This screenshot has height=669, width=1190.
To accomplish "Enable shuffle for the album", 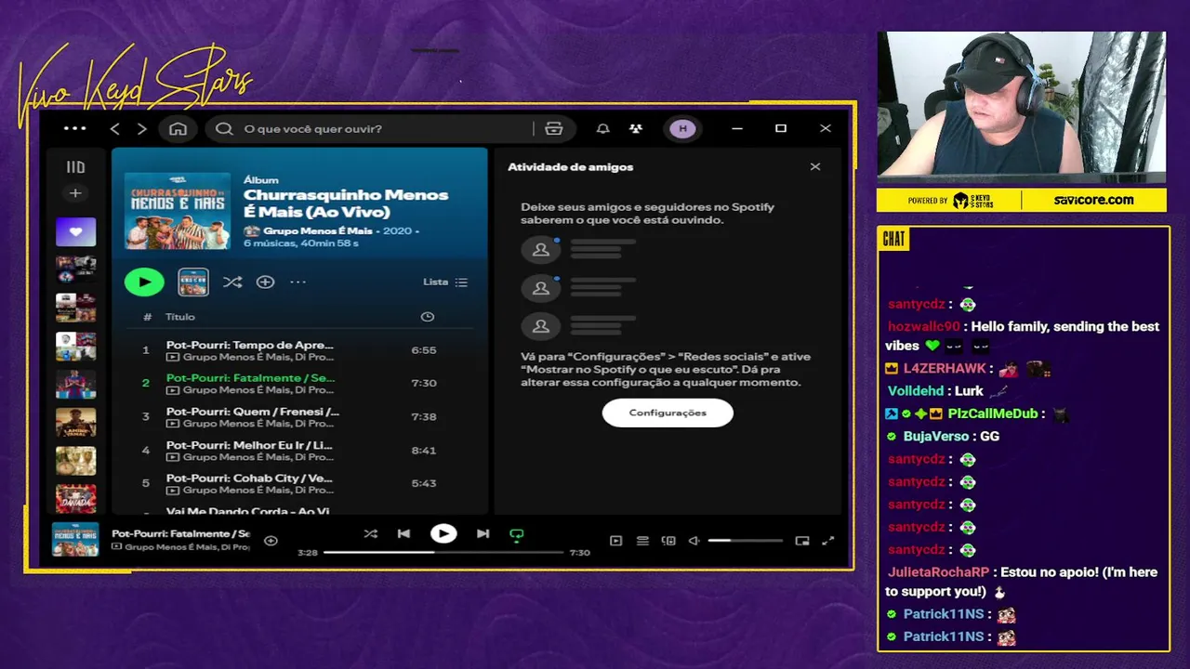I will (x=232, y=282).
